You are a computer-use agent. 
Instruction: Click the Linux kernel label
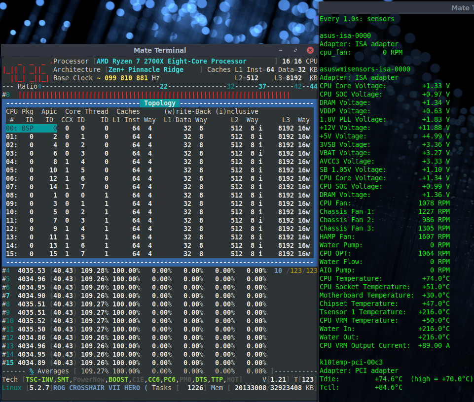coord(12,388)
